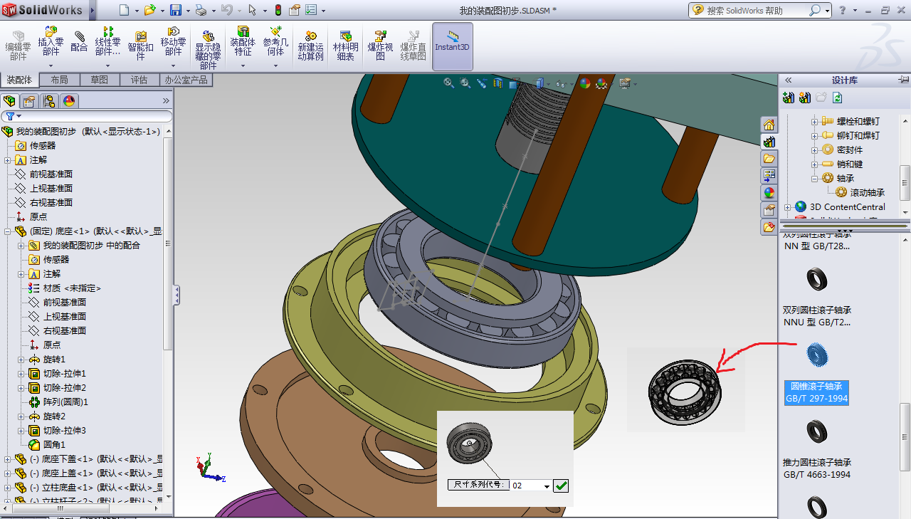The height and width of the screenshot is (519, 911).
Task: Expand the 3D ContentCentral node
Action: 788,207
